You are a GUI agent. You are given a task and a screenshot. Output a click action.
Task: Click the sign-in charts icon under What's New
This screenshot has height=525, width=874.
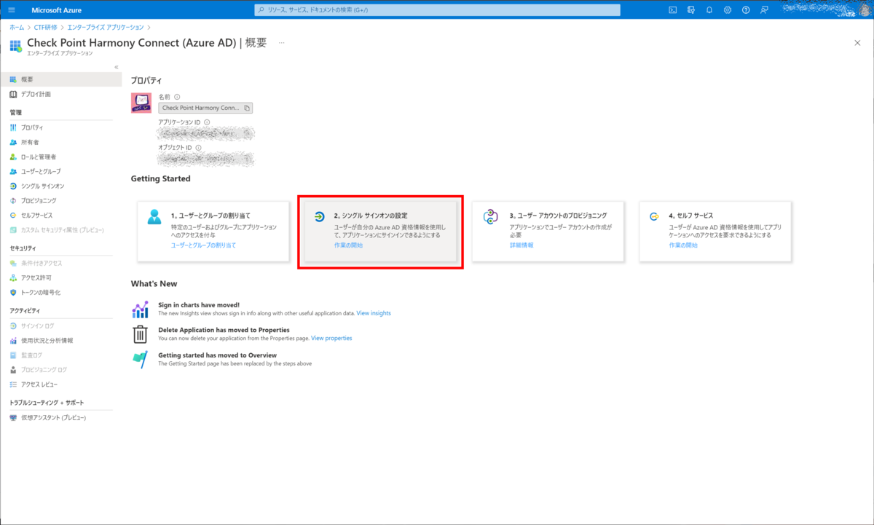click(140, 309)
